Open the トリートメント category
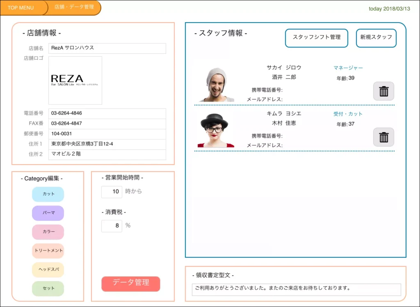Screen dimensions: 420x307 48,251
